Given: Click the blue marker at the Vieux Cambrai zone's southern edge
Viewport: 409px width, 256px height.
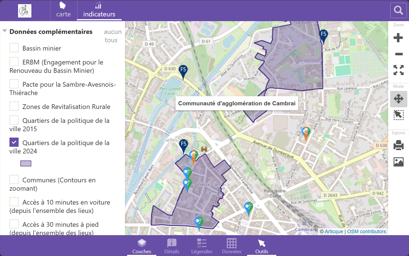Looking at the screenshot, I should pyautogui.click(x=199, y=223).
